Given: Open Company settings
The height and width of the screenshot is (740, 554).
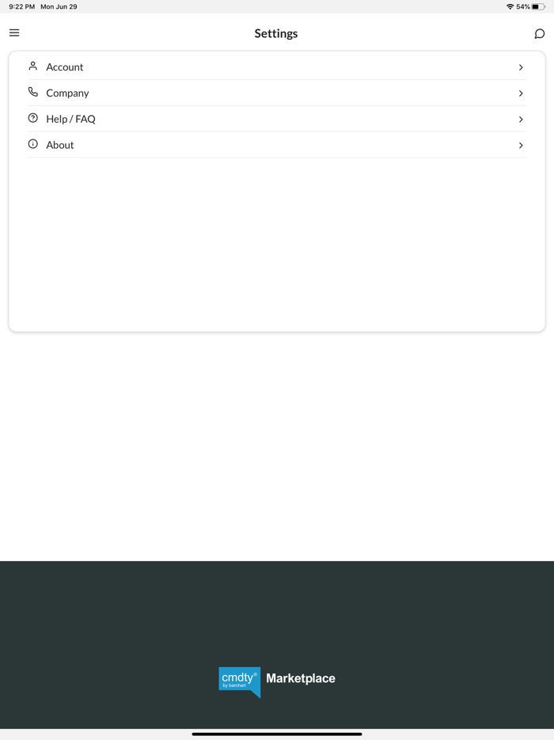Looking at the screenshot, I should coord(67,93).
